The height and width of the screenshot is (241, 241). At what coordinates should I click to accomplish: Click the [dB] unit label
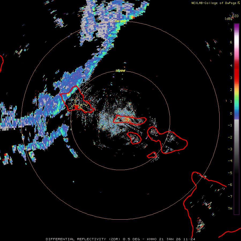[229, 19]
